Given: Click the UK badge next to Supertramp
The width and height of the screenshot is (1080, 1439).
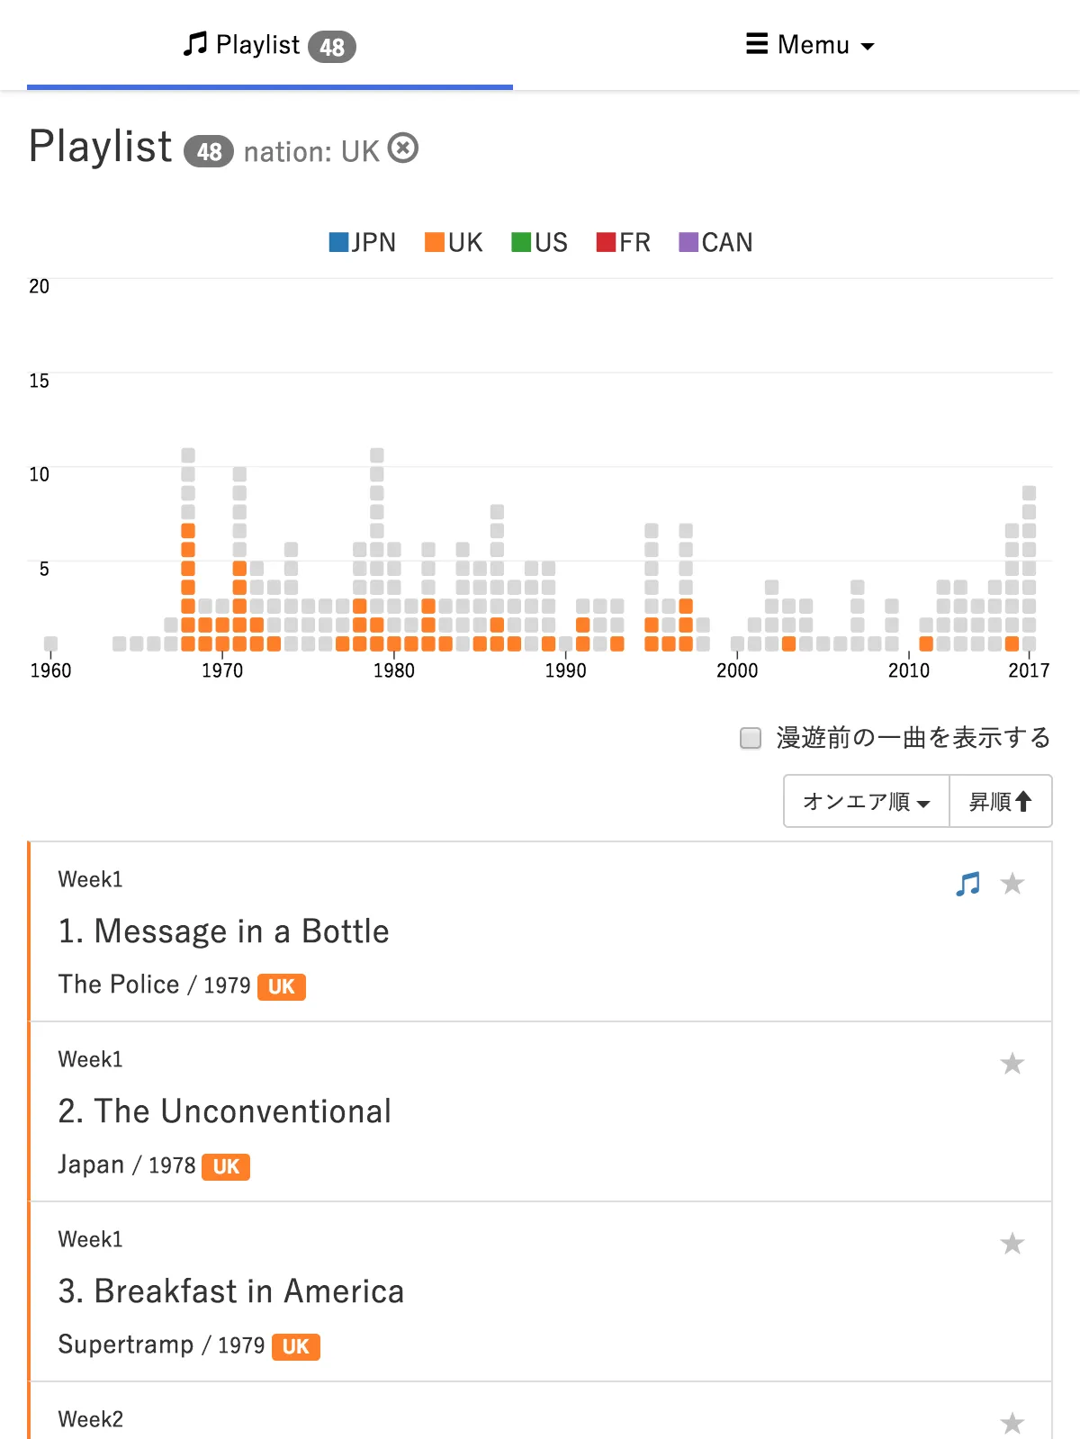Looking at the screenshot, I should pos(295,1346).
